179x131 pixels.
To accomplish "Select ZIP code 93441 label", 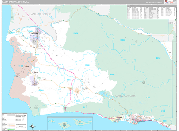I will click(87, 65).
